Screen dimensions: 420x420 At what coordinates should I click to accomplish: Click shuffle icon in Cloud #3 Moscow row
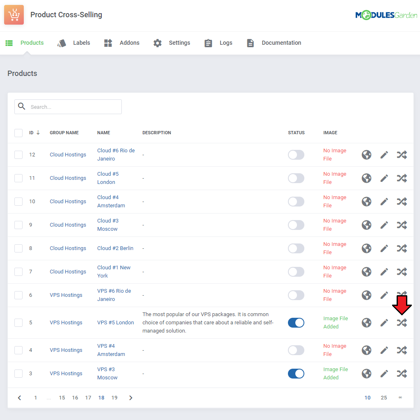click(x=402, y=225)
